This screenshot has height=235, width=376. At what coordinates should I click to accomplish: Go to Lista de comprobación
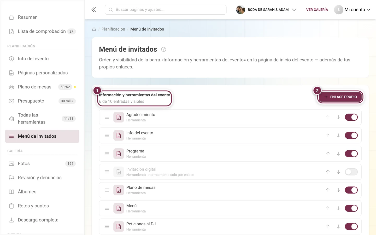(x=42, y=31)
